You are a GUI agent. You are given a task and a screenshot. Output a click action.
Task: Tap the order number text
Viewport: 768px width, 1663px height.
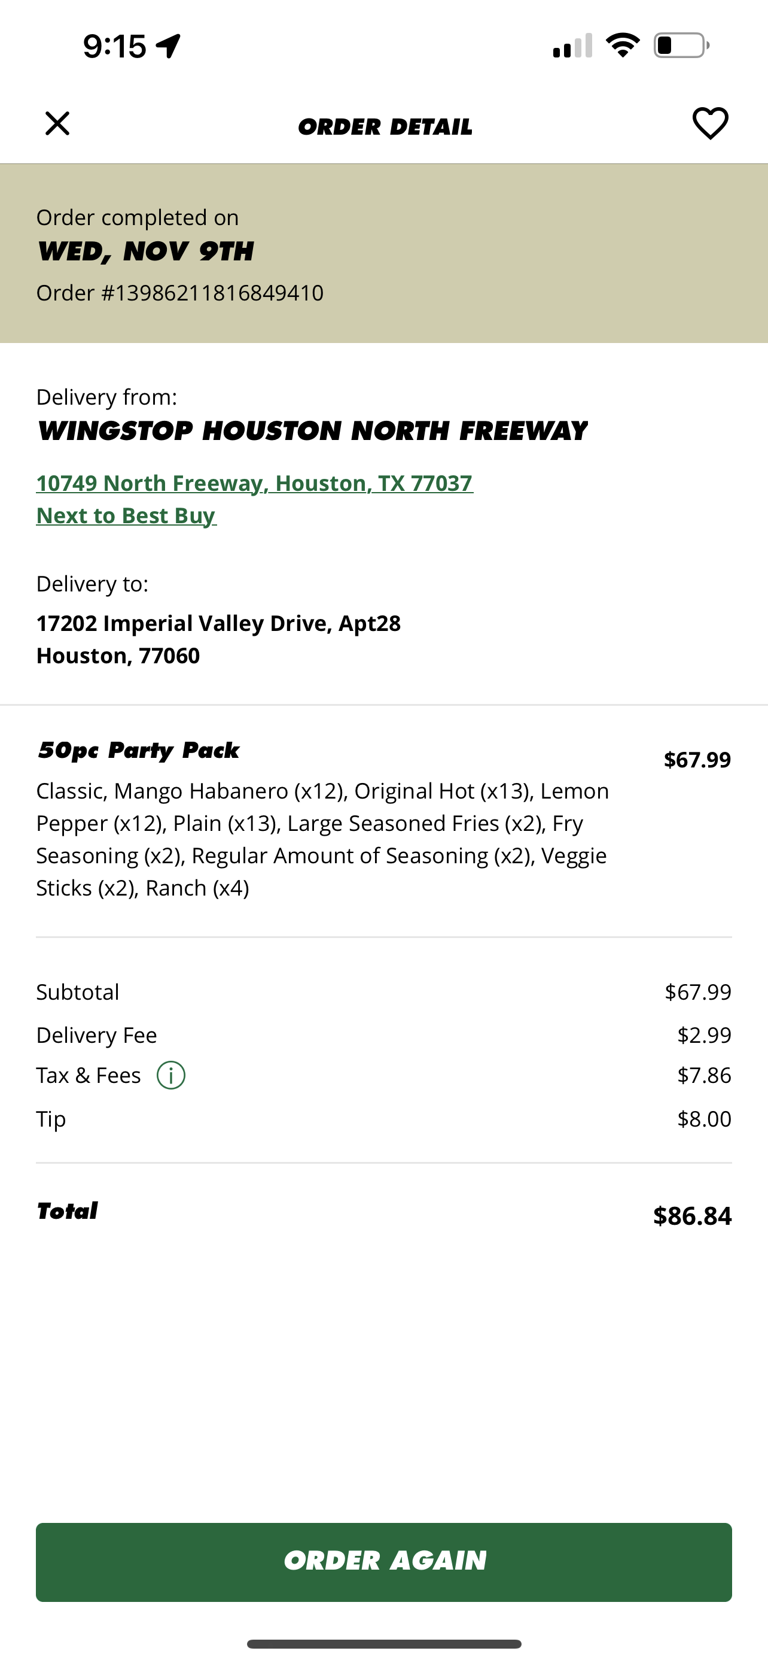point(180,293)
